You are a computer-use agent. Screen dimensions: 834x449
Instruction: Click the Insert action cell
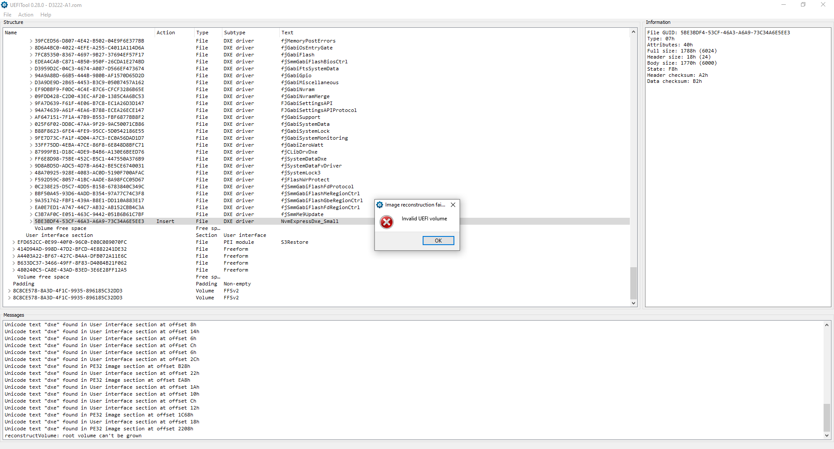coord(165,221)
